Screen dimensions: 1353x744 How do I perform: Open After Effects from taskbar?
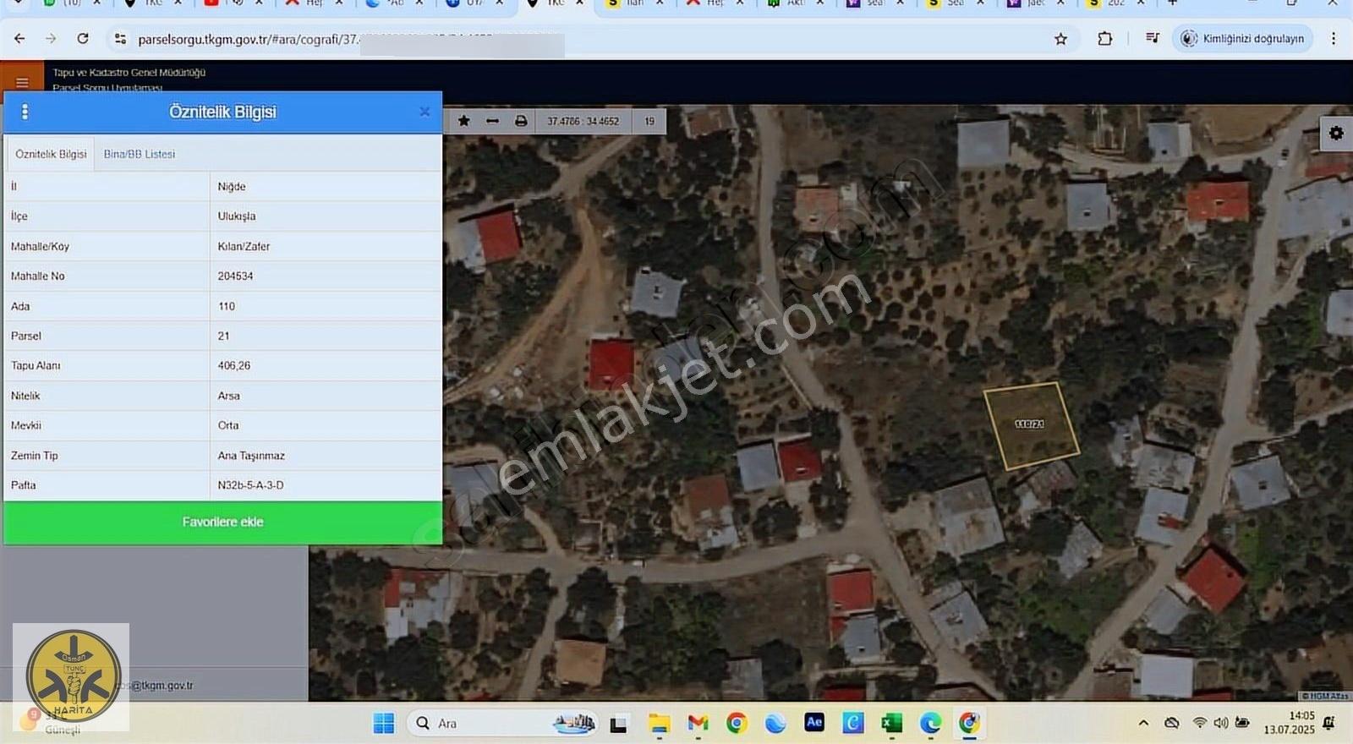[x=814, y=722]
